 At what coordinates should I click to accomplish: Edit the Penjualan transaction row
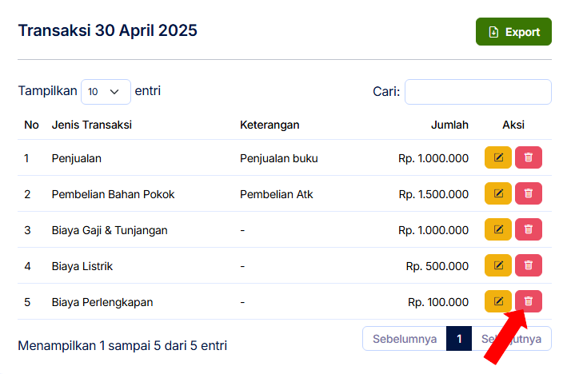point(497,157)
